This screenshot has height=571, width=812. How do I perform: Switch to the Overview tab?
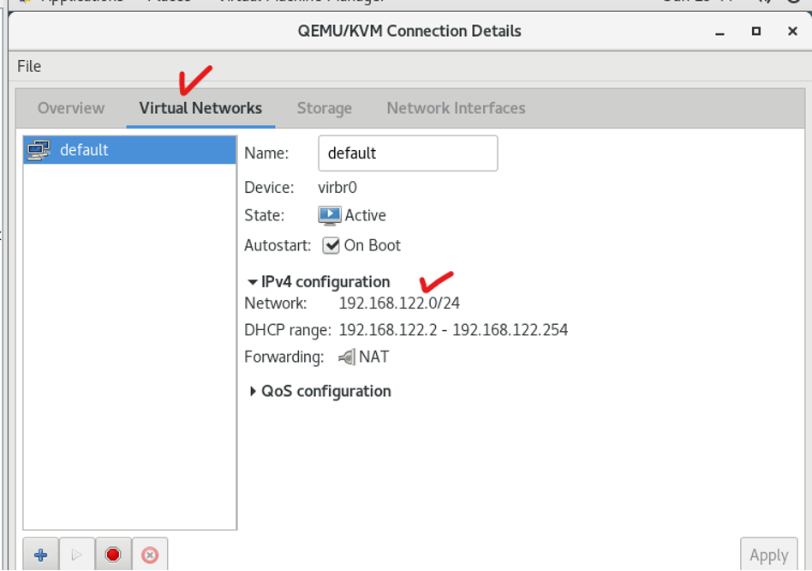click(x=71, y=108)
